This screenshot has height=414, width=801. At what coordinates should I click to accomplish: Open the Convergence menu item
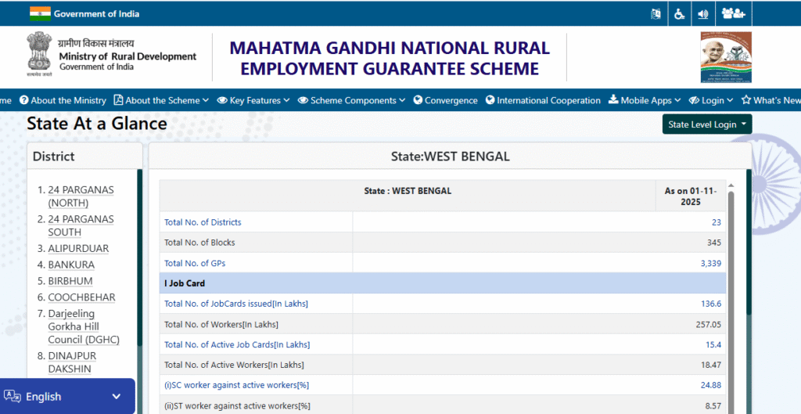click(445, 101)
